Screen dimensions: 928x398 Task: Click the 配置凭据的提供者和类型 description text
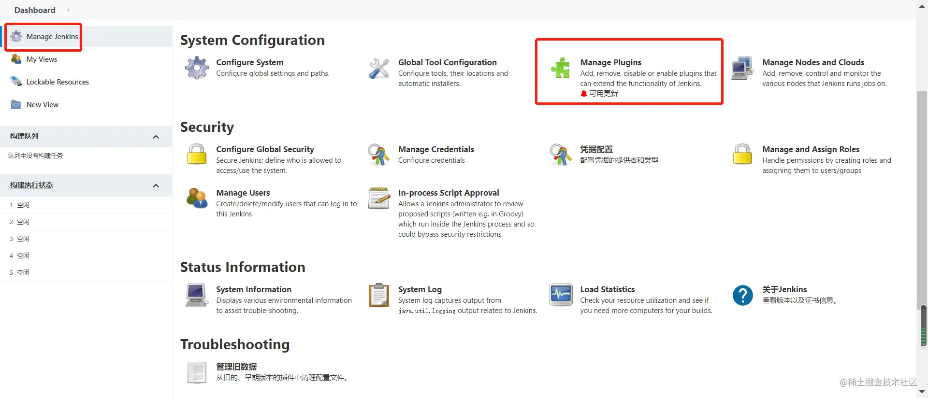(x=619, y=160)
